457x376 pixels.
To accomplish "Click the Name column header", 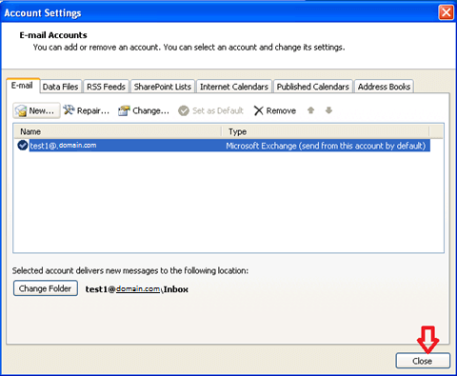I will (x=117, y=131).
